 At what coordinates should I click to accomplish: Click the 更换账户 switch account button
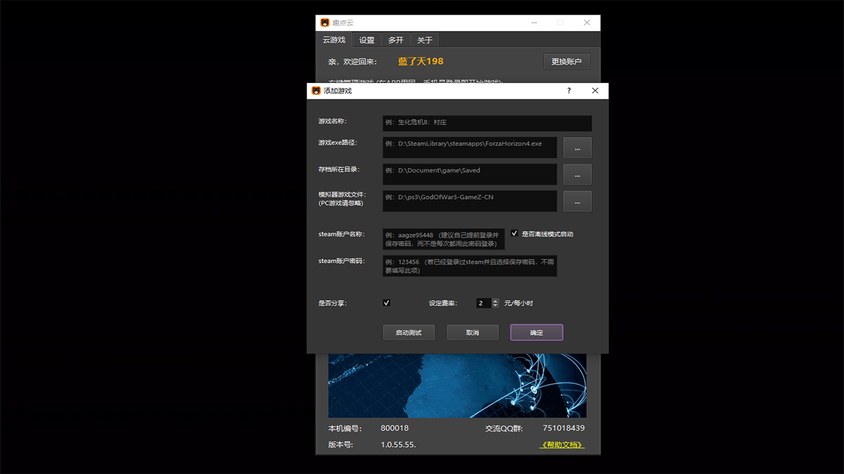[x=566, y=61]
